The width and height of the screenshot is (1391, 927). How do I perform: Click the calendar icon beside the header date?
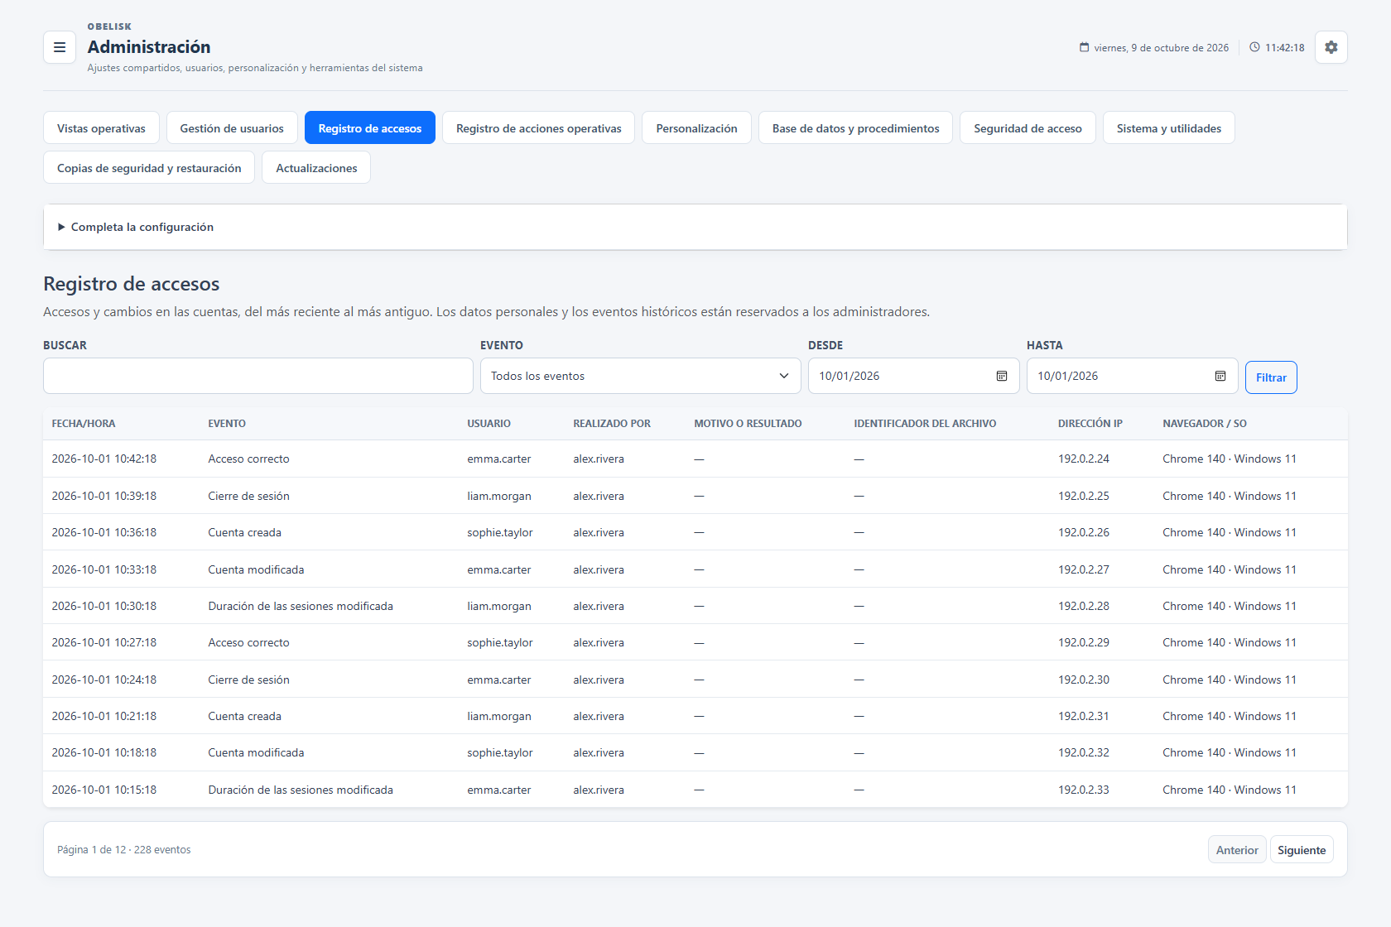[x=1084, y=47]
